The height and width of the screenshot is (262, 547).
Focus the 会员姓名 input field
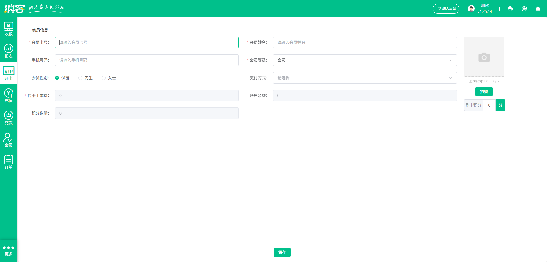(365, 42)
